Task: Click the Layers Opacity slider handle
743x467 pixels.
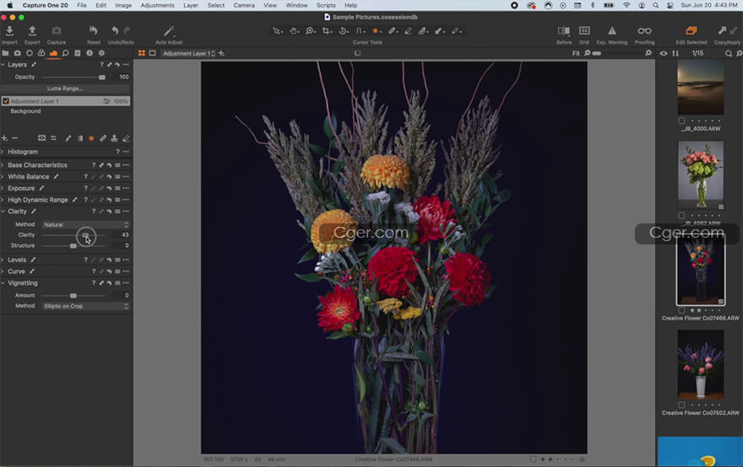Action: [x=102, y=77]
